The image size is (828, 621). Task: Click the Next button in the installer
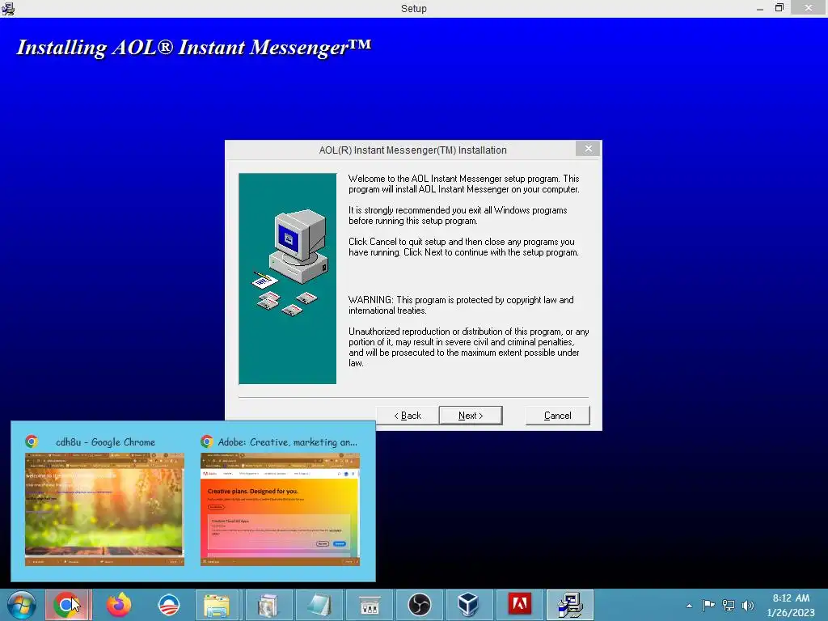tap(470, 416)
